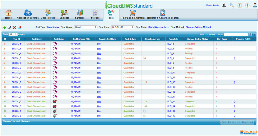Click the Results Average value 129
This screenshot has height=136, width=258.
coord(145,82)
